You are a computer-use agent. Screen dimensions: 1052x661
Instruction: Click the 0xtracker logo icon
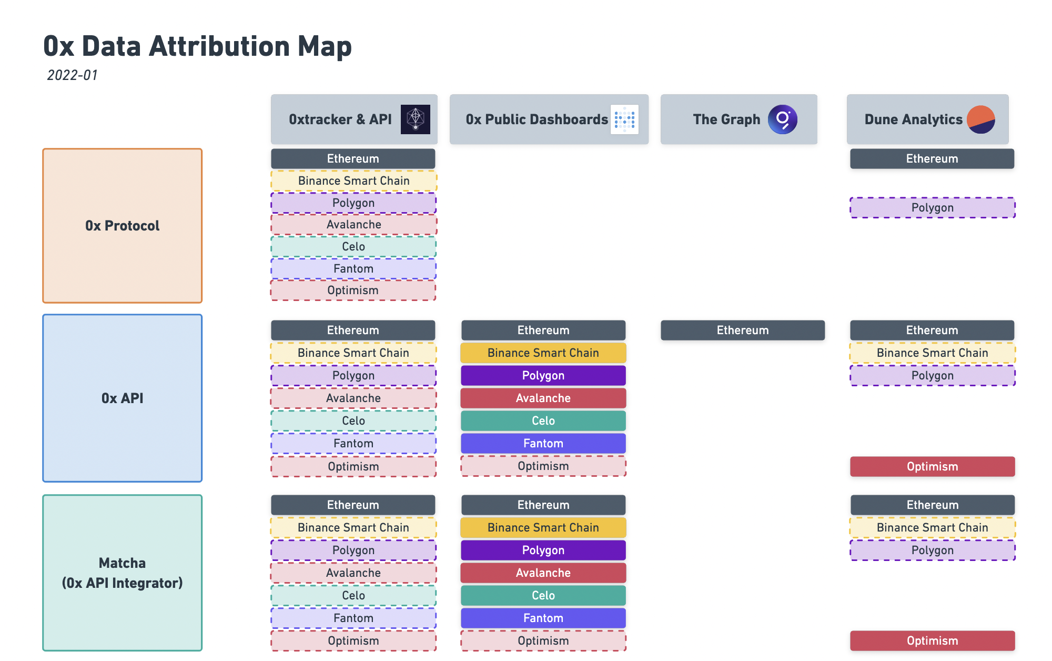(x=416, y=119)
